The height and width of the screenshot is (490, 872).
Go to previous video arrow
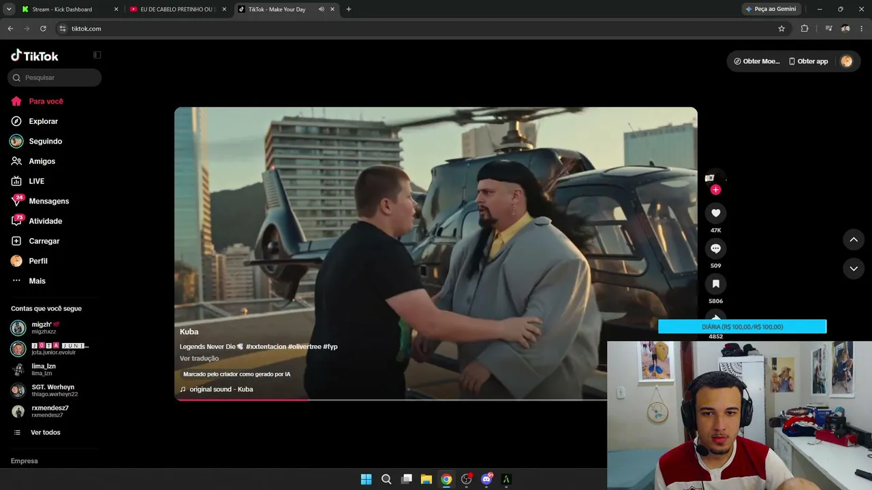[854, 240]
